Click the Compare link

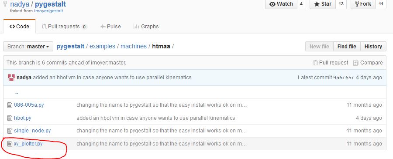pos(368,63)
